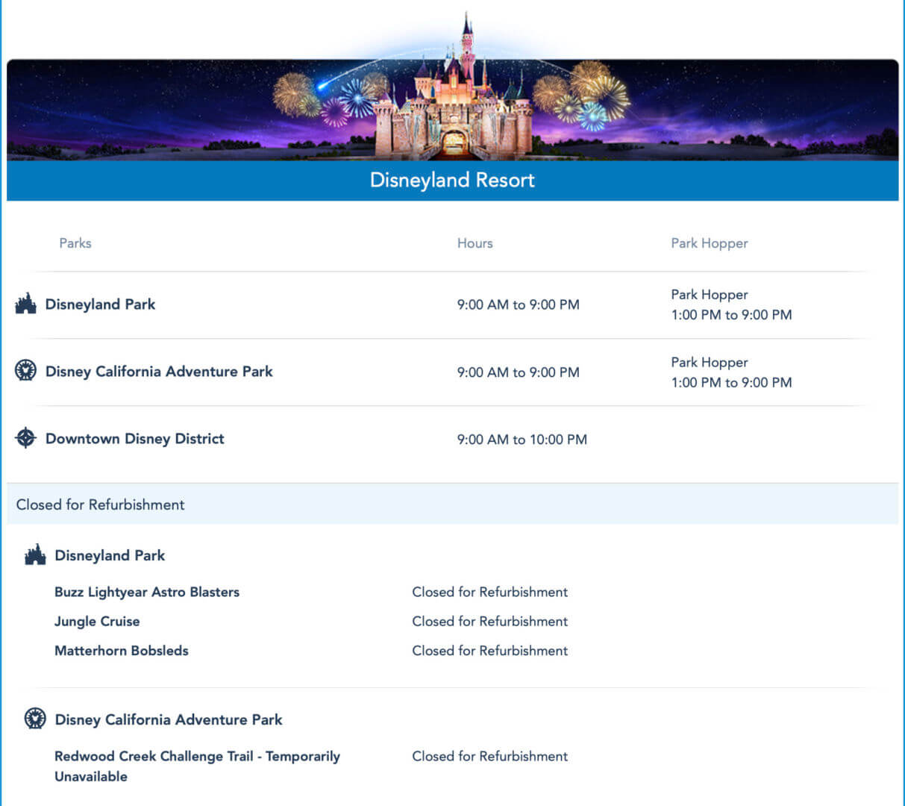The width and height of the screenshot is (905, 806).
Task: Click California Adventure's Park Hopper 1:00 PM time
Action: pos(732,382)
